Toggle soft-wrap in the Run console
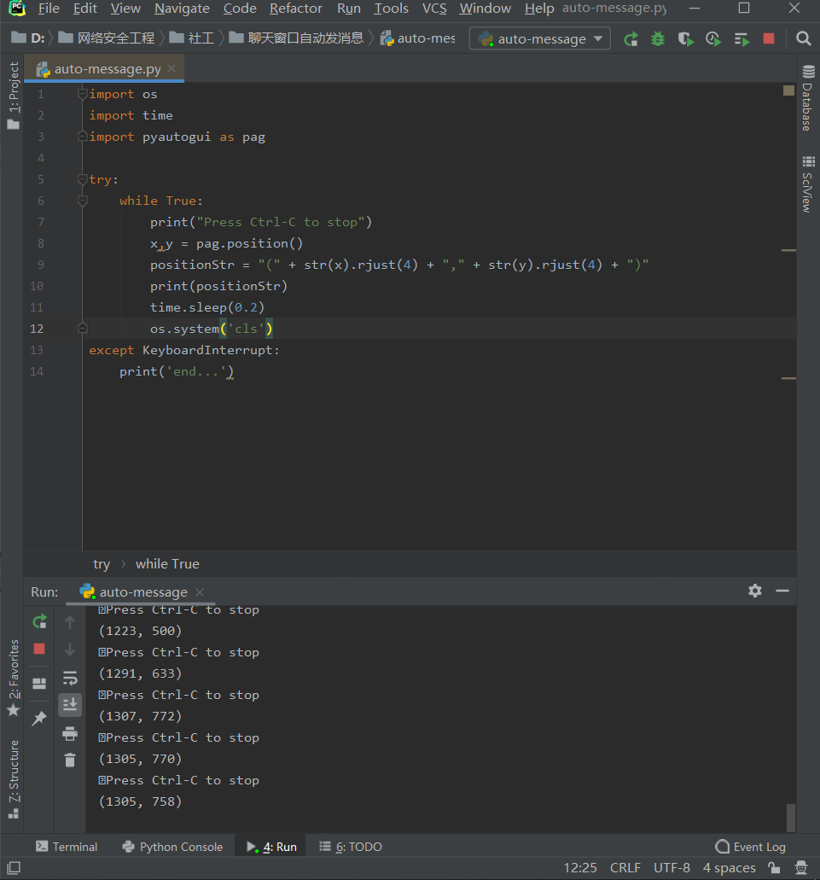This screenshot has height=880, width=820. coord(70,678)
